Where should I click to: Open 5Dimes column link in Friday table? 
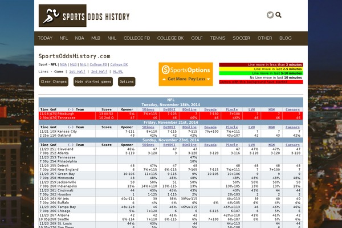click(x=148, y=127)
